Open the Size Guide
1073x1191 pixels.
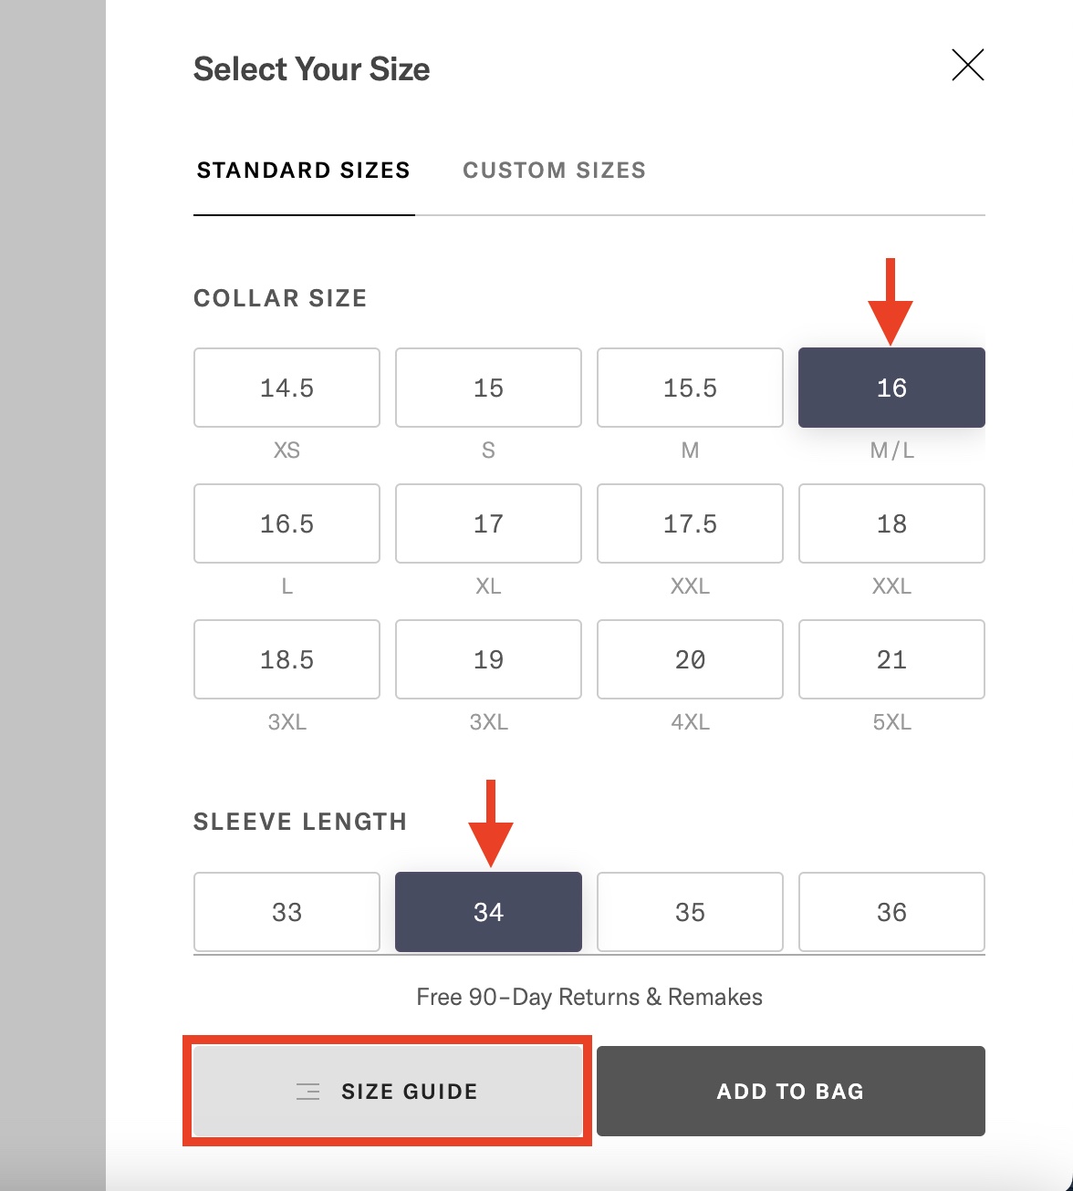click(x=389, y=1091)
